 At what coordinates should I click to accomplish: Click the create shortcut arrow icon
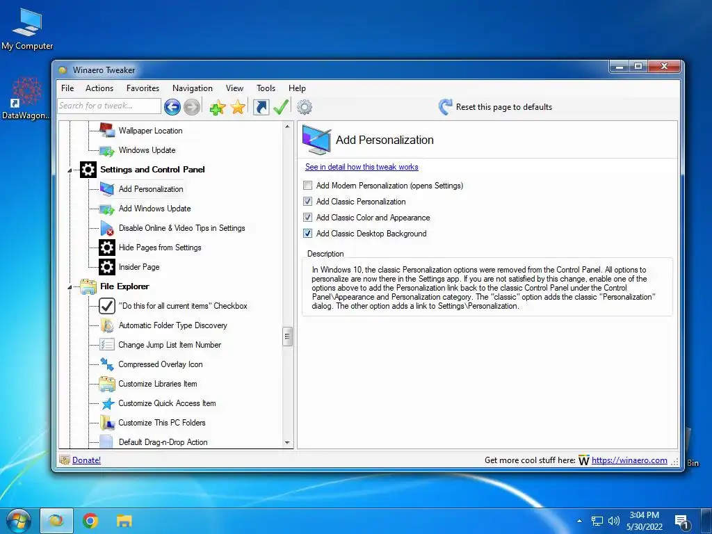[261, 107]
